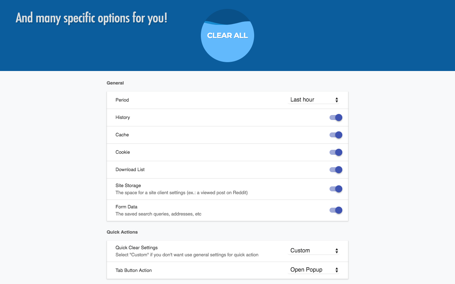455x284 pixels.
Task: Click the arrows icon beside Custom
Action: click(x=337, y=251)
